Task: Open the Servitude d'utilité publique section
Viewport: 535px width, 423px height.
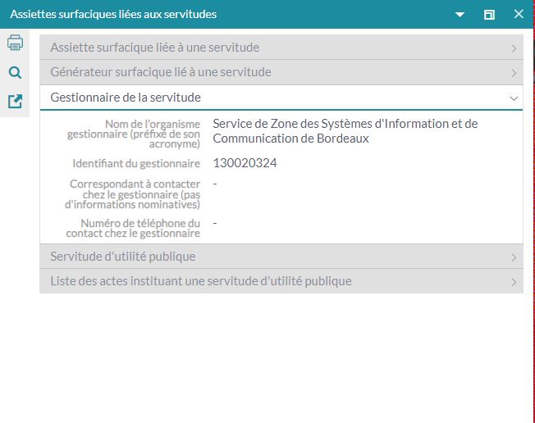Action: click(123, 257)
